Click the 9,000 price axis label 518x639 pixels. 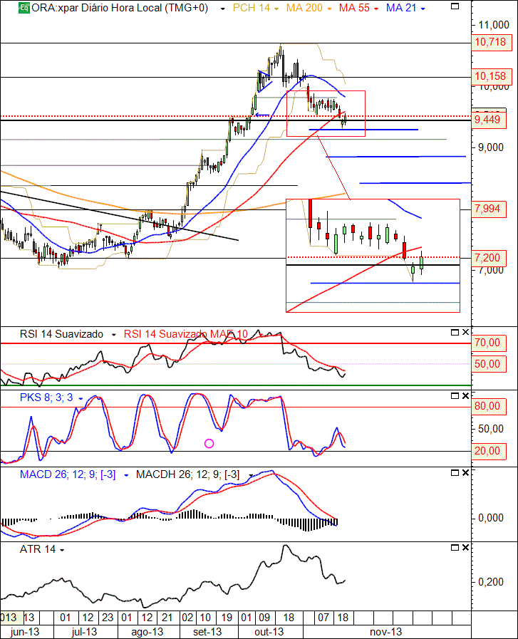[x=491, y=147]
